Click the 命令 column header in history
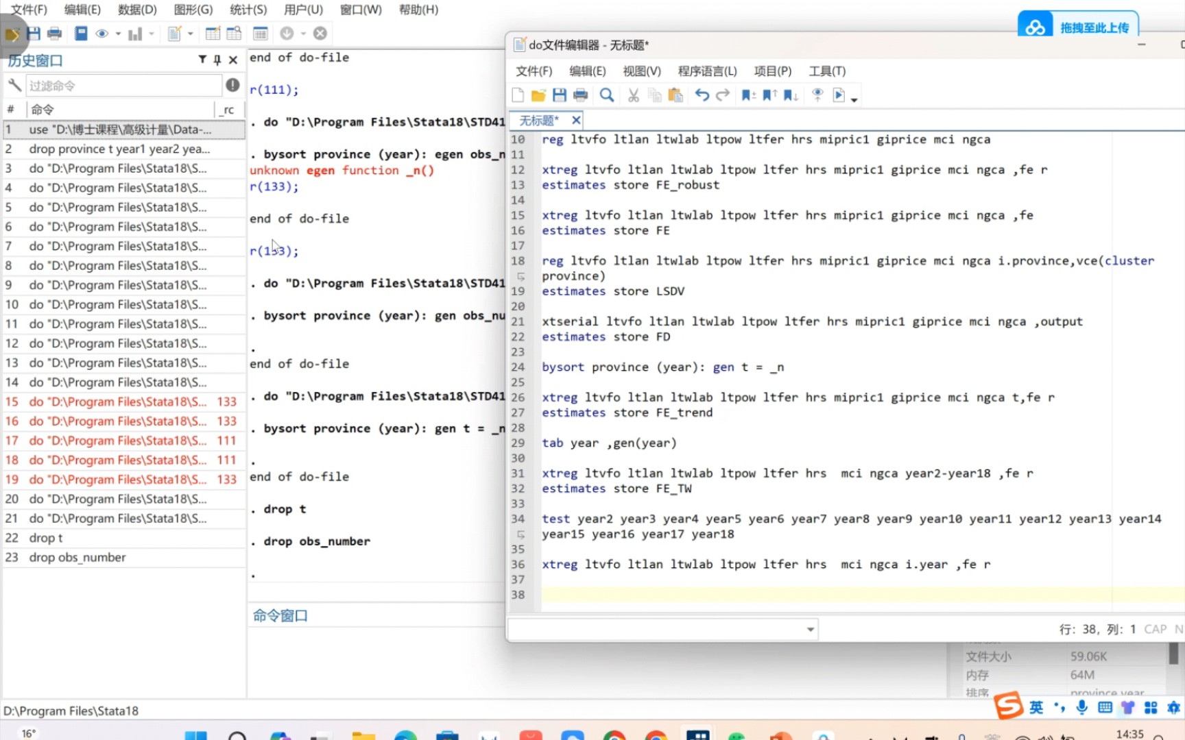 (x=42, y=109)
